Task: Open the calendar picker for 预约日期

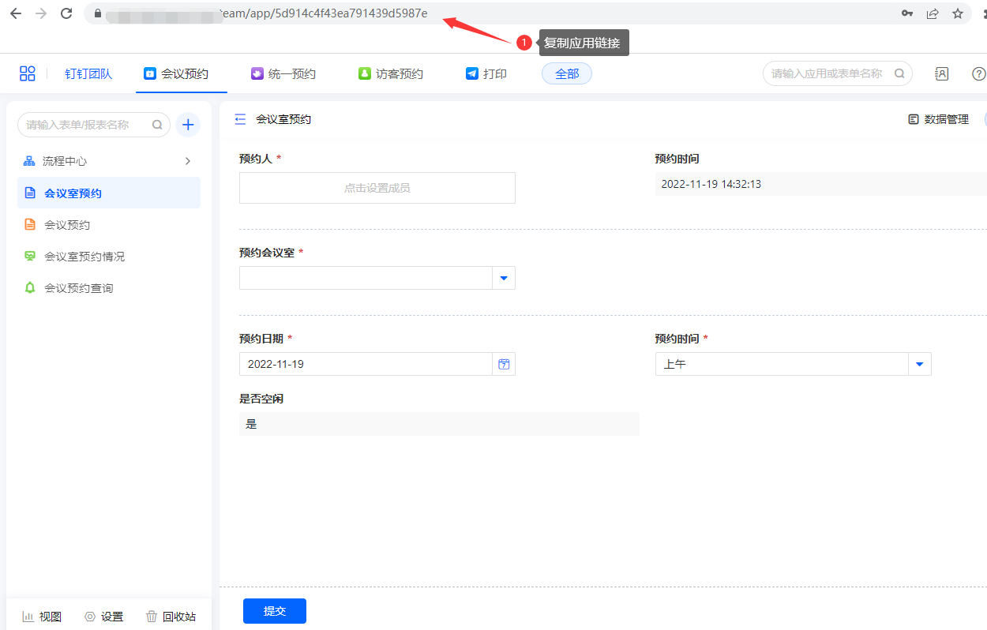Action: 504,364
